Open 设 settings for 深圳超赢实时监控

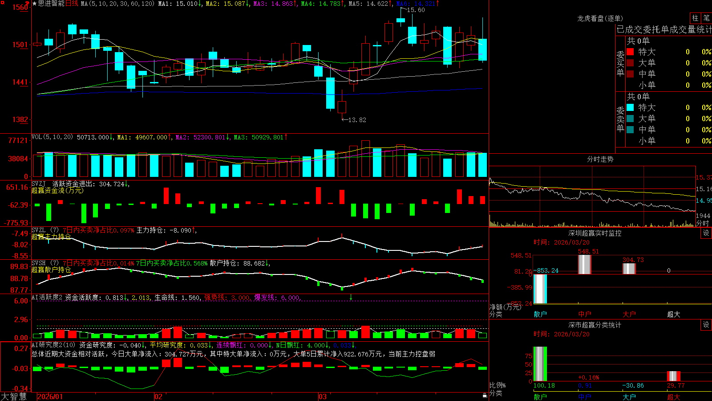(x=706, y=233)
